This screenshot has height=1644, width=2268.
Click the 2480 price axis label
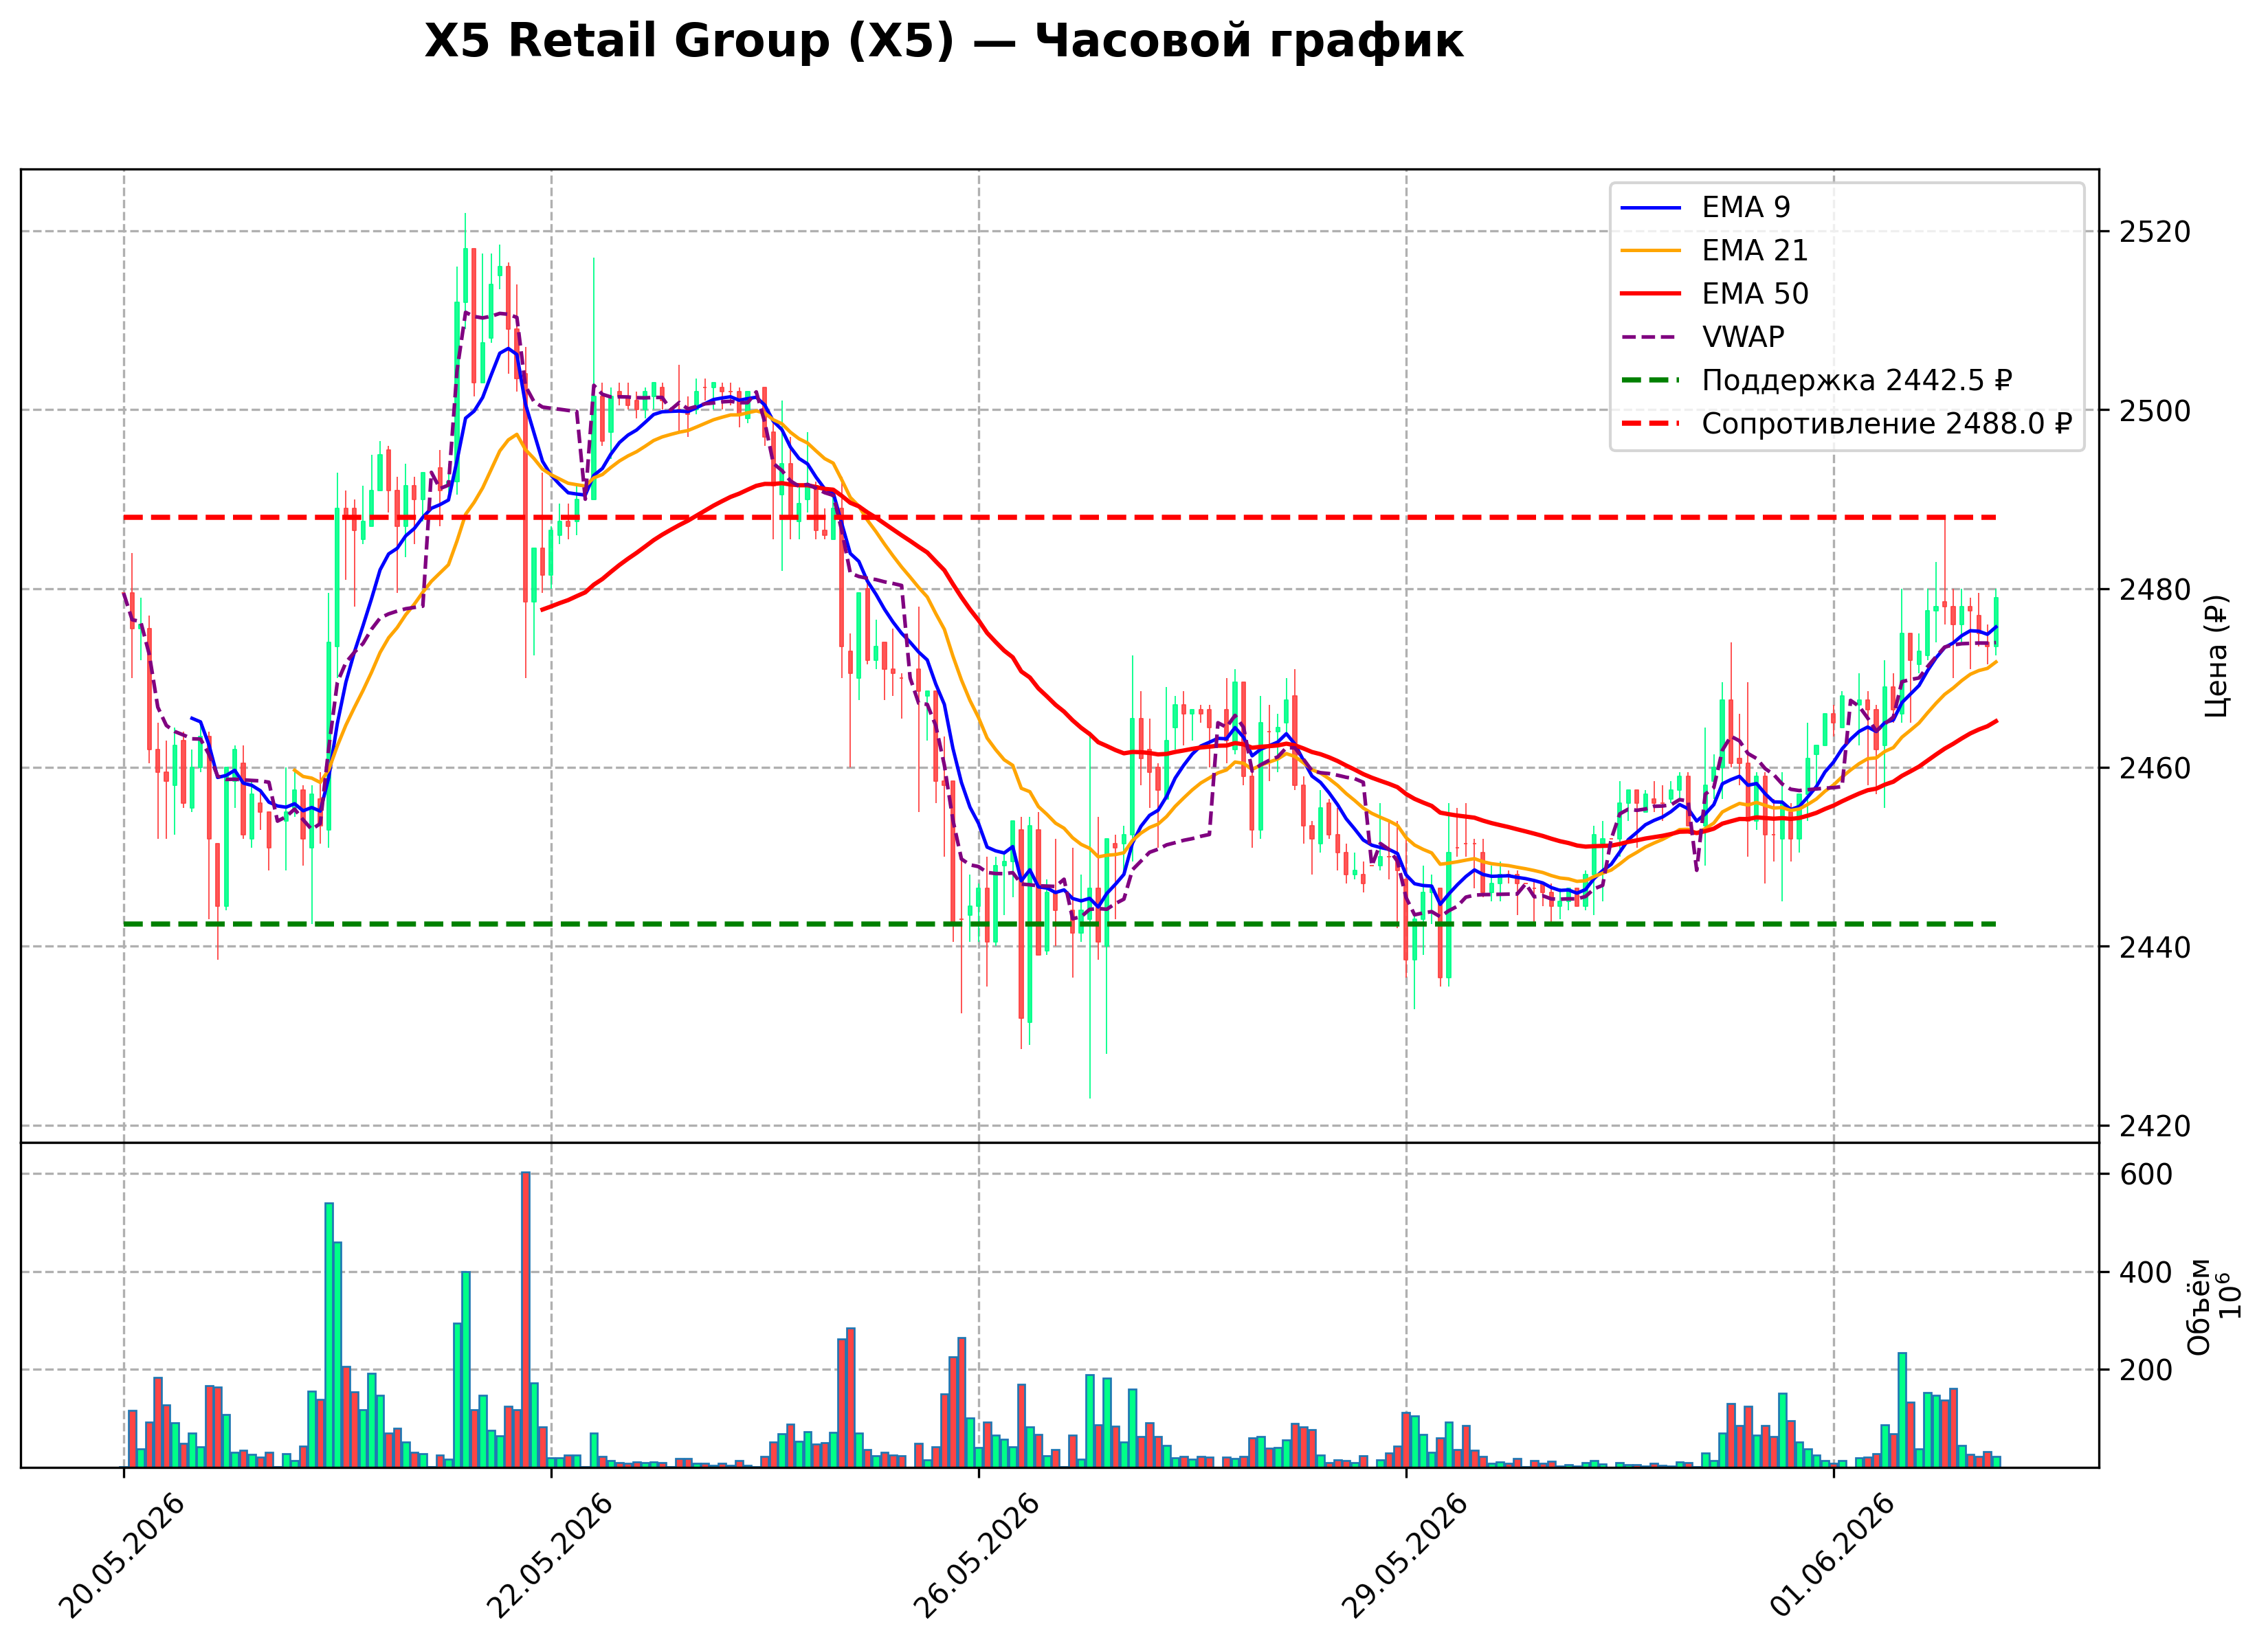2155,589
